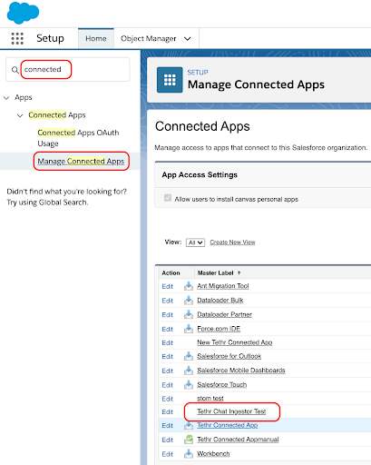Screen dimensions: 371x465
Task: Open the Tethr Chat Ingestor Test link
Action: tap(231, 411)
